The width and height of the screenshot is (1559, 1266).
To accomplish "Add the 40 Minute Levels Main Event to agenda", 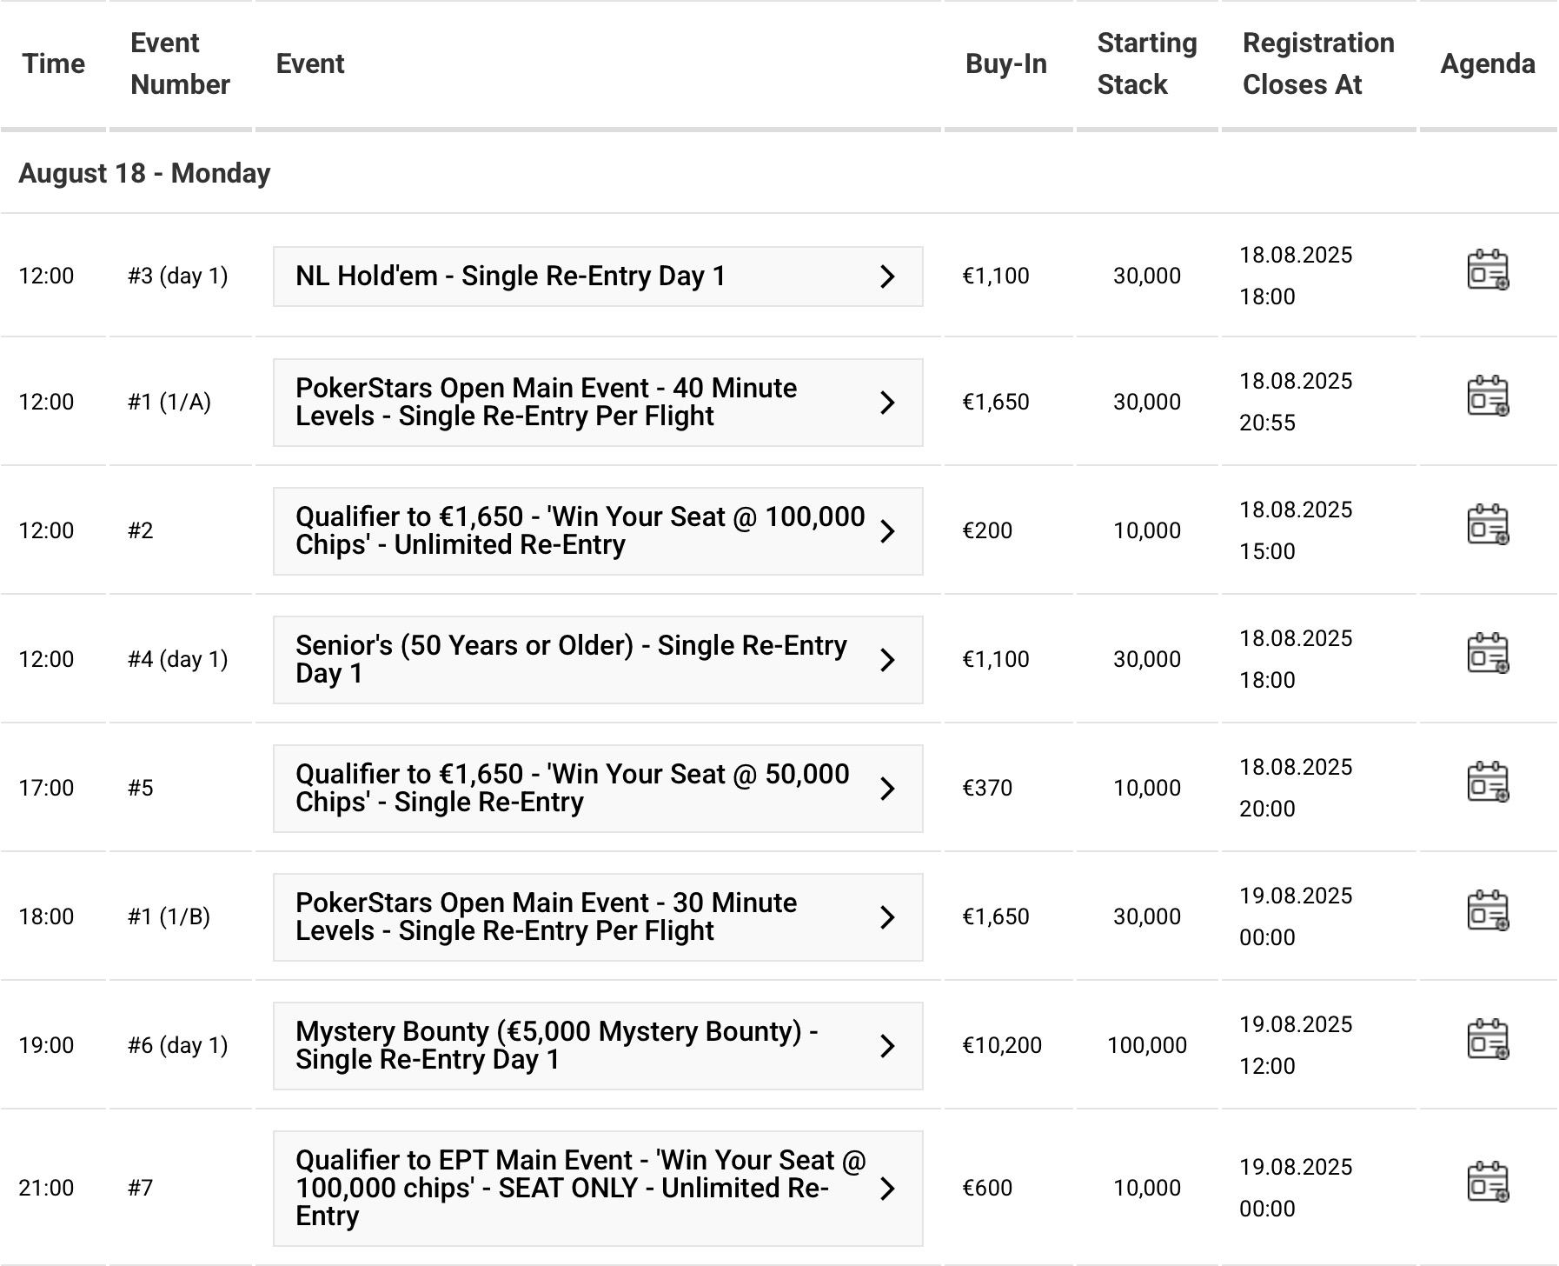I will (1487, 396).
